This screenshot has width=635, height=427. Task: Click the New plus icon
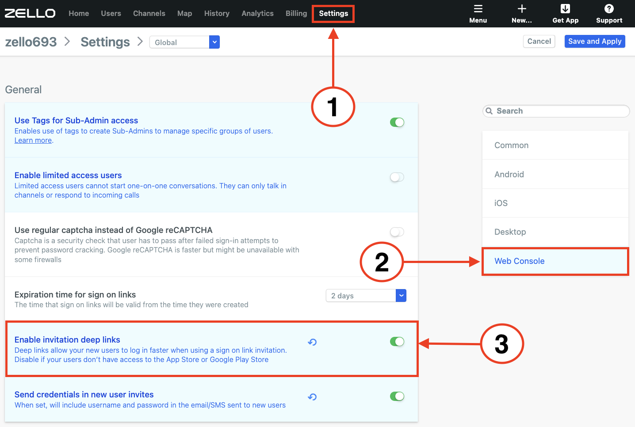(x=522, y=9)
